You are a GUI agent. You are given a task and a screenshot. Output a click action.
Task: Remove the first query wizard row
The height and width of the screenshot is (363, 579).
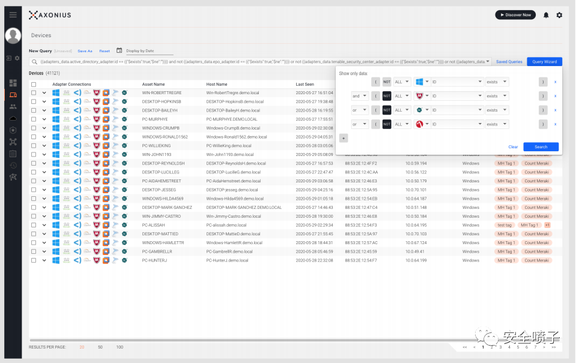coord(555,82)
